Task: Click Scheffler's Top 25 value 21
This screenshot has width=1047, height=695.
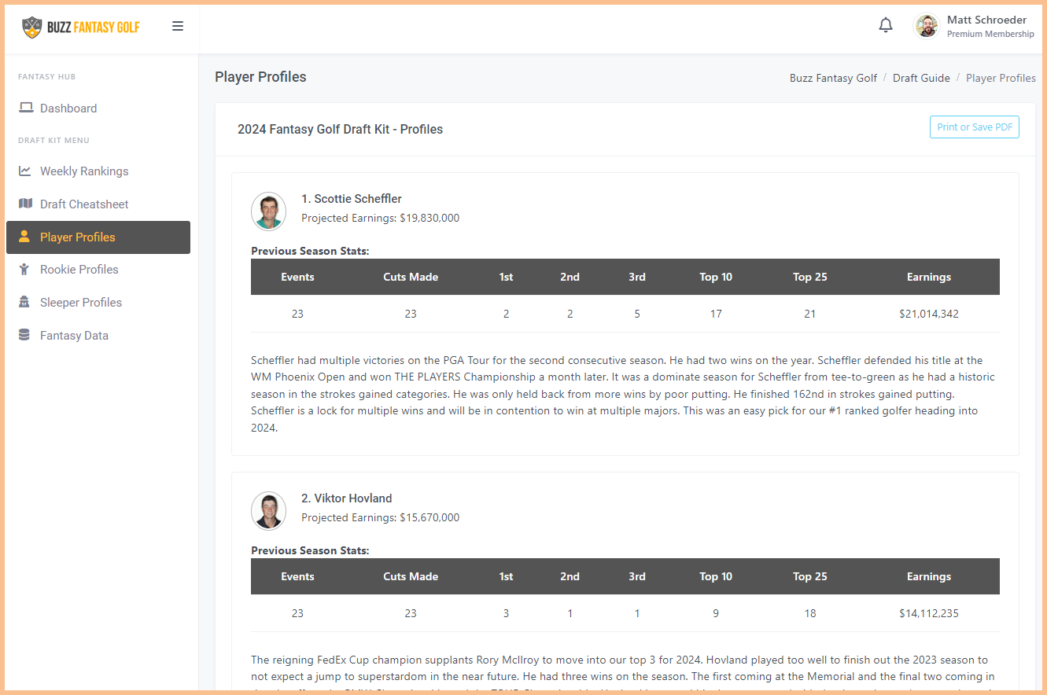Action: click(x=810, y=314)
